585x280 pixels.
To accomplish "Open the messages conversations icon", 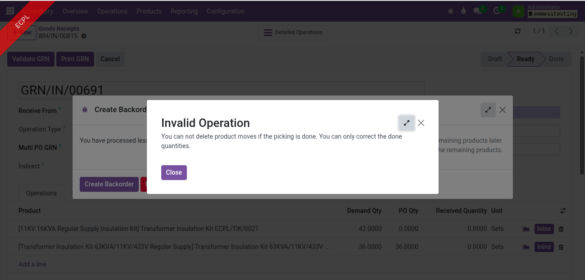I will tap(478, 11).
